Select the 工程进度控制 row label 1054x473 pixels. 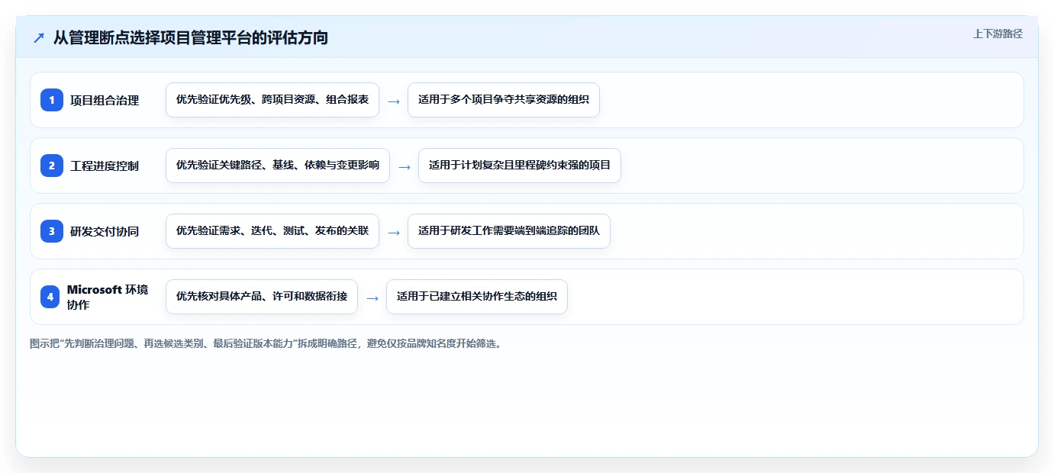105,166
